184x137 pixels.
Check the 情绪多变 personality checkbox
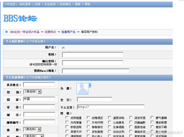tap(131, 131)
